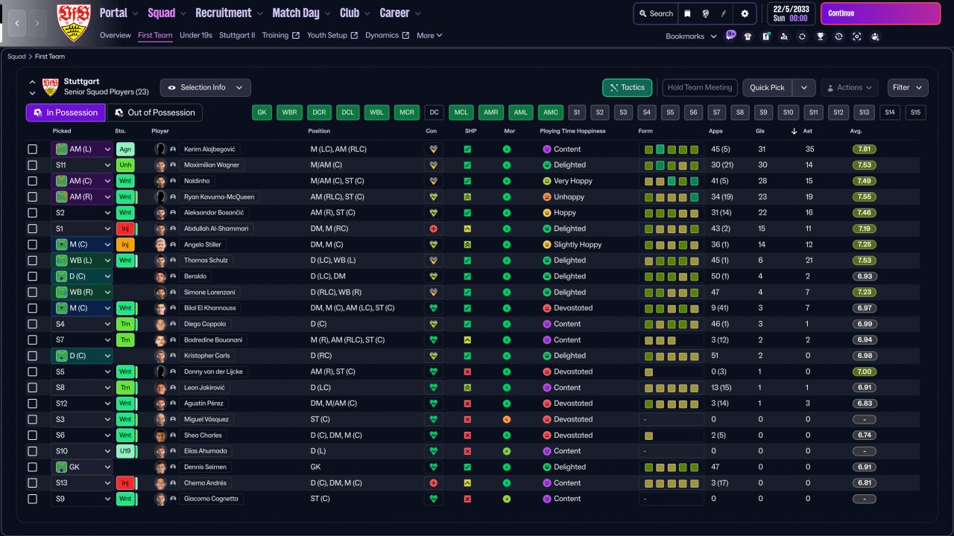954x536 pixels.
Task: Check the box for Dennis Seimen row
Action: click(32, 467)
